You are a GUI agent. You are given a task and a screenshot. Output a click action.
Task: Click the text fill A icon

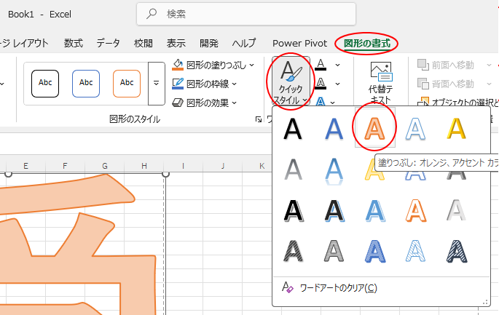[x=321, y=65]
